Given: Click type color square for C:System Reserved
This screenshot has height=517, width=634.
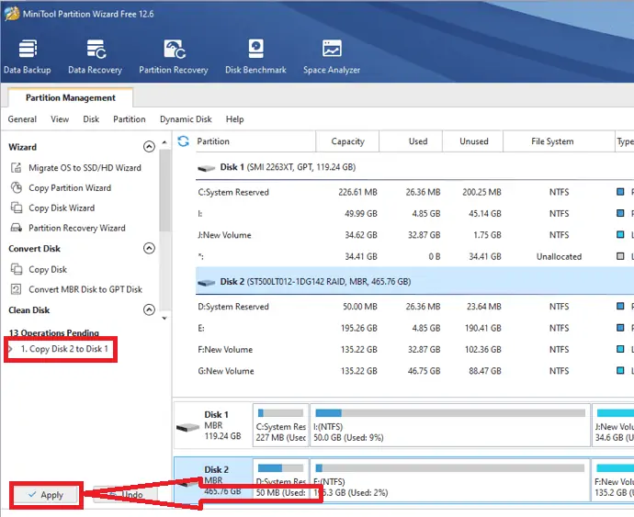Looking at the screenshot, I should click(x=620, y=192).
